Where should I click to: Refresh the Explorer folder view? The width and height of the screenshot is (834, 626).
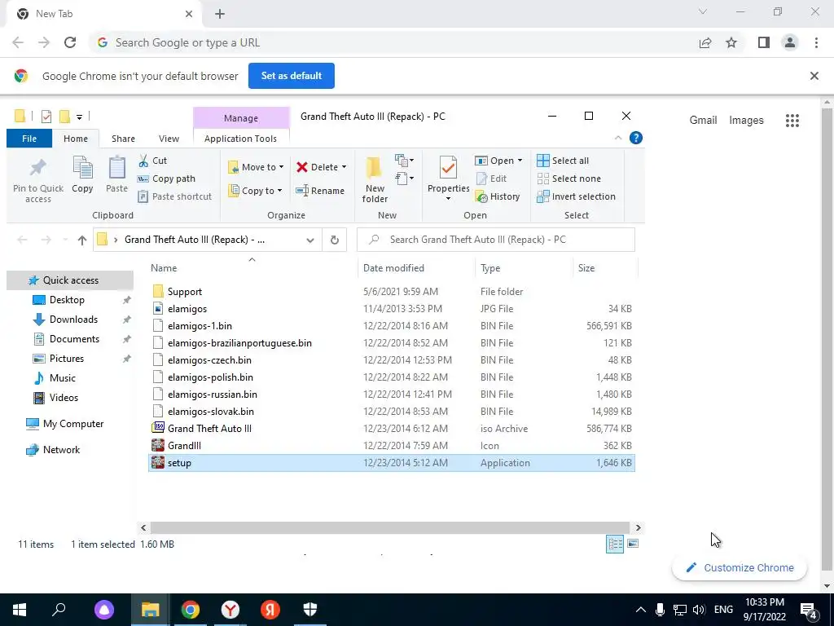tap(335, 240)
